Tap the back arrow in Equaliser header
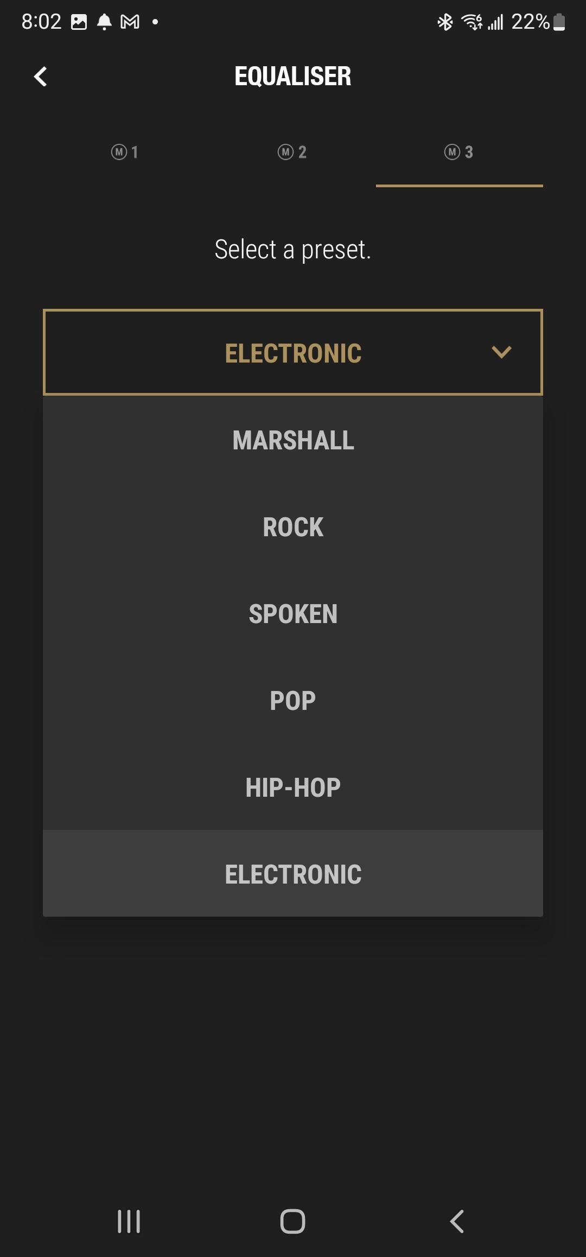The width and height of the screenshot is (586, 1257). tap(41, 77)
